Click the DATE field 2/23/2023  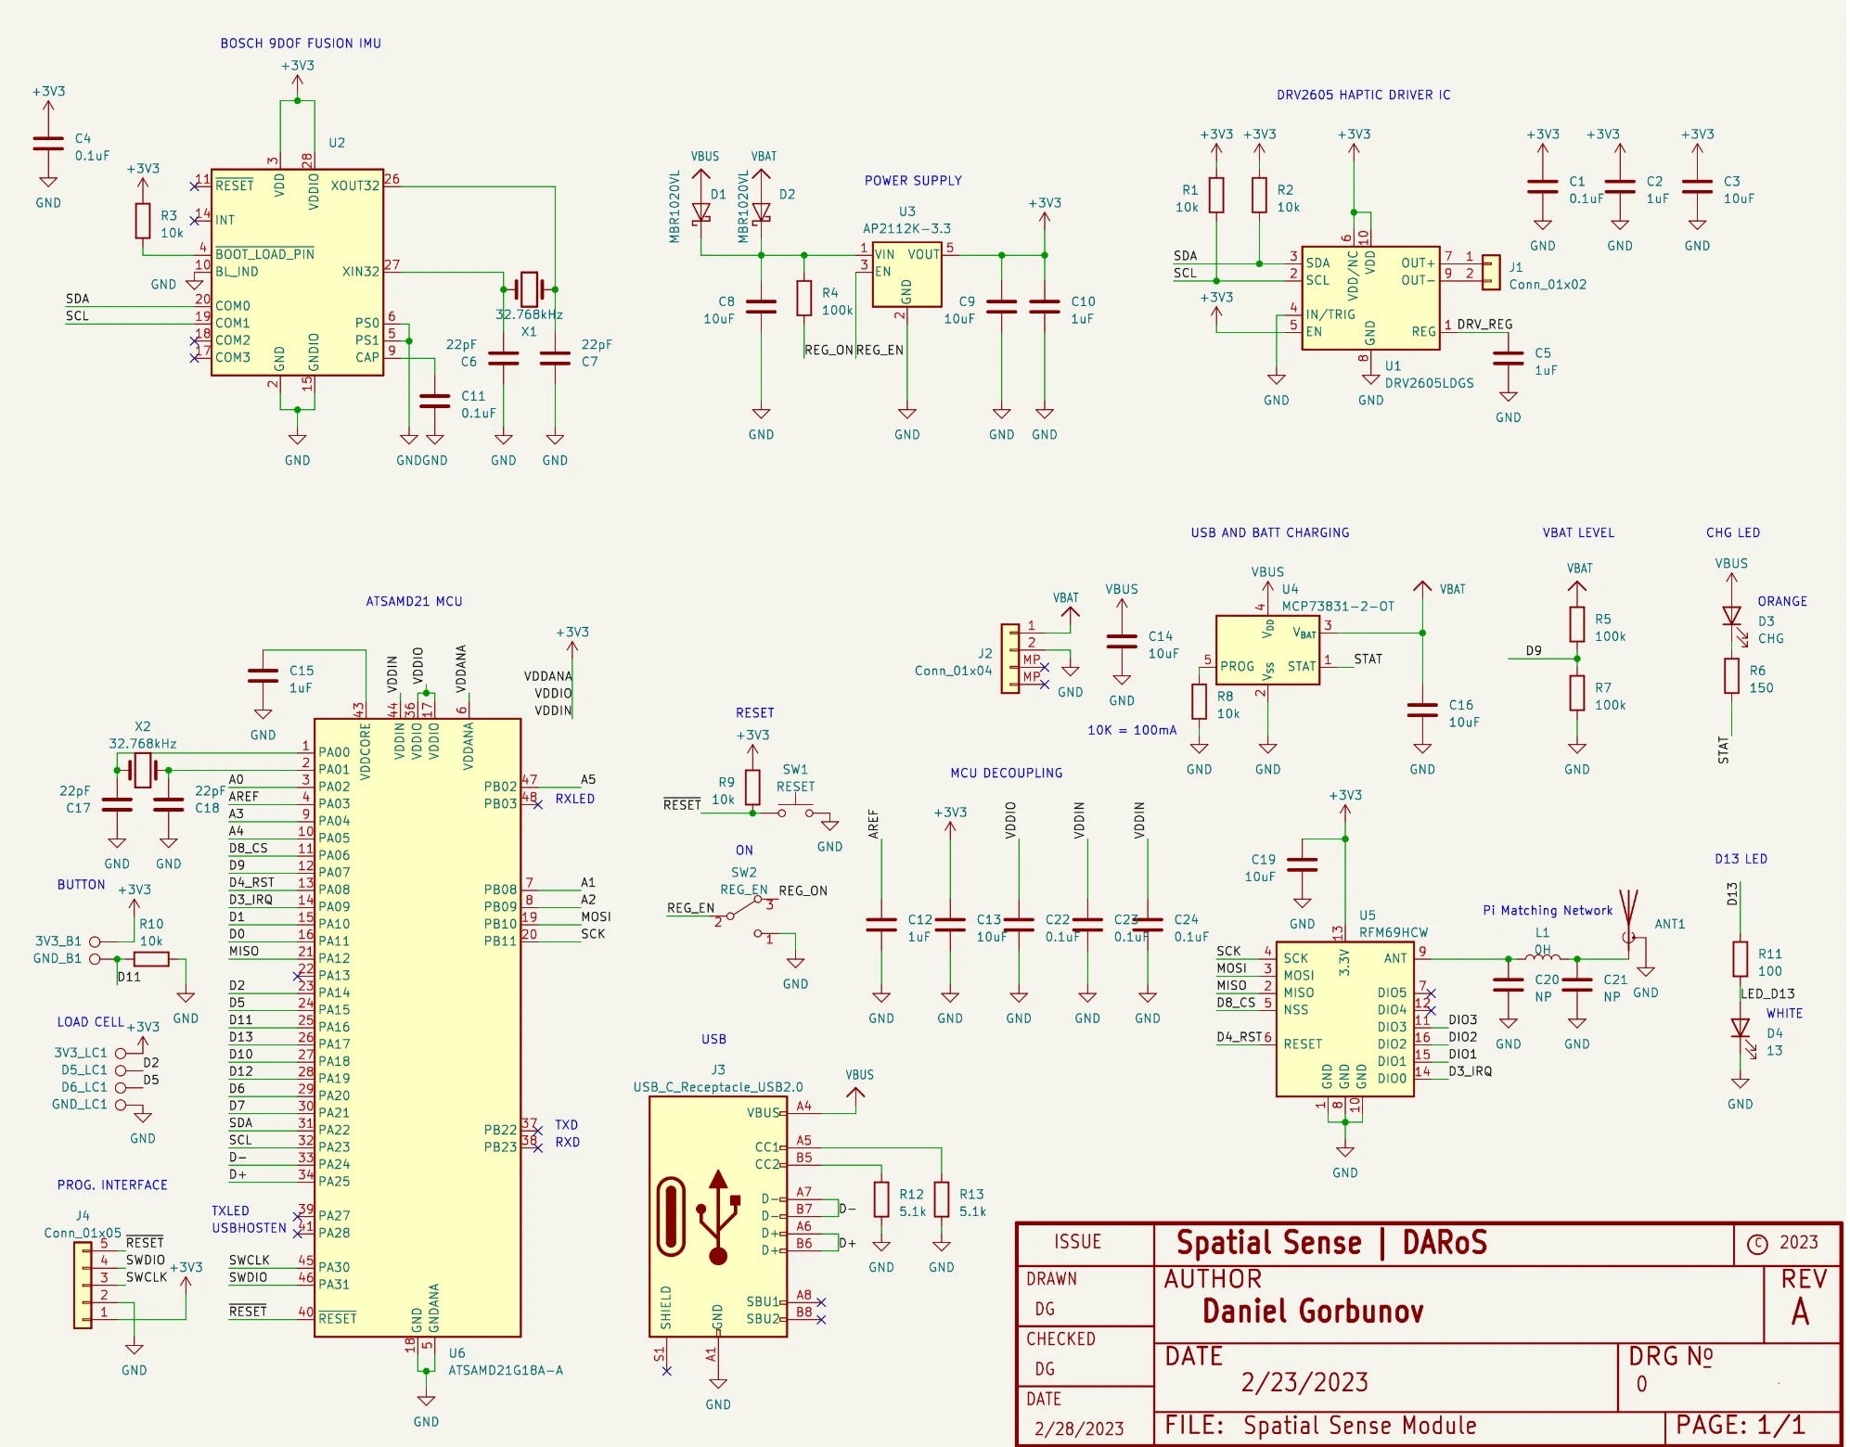pos(1303,1382)
